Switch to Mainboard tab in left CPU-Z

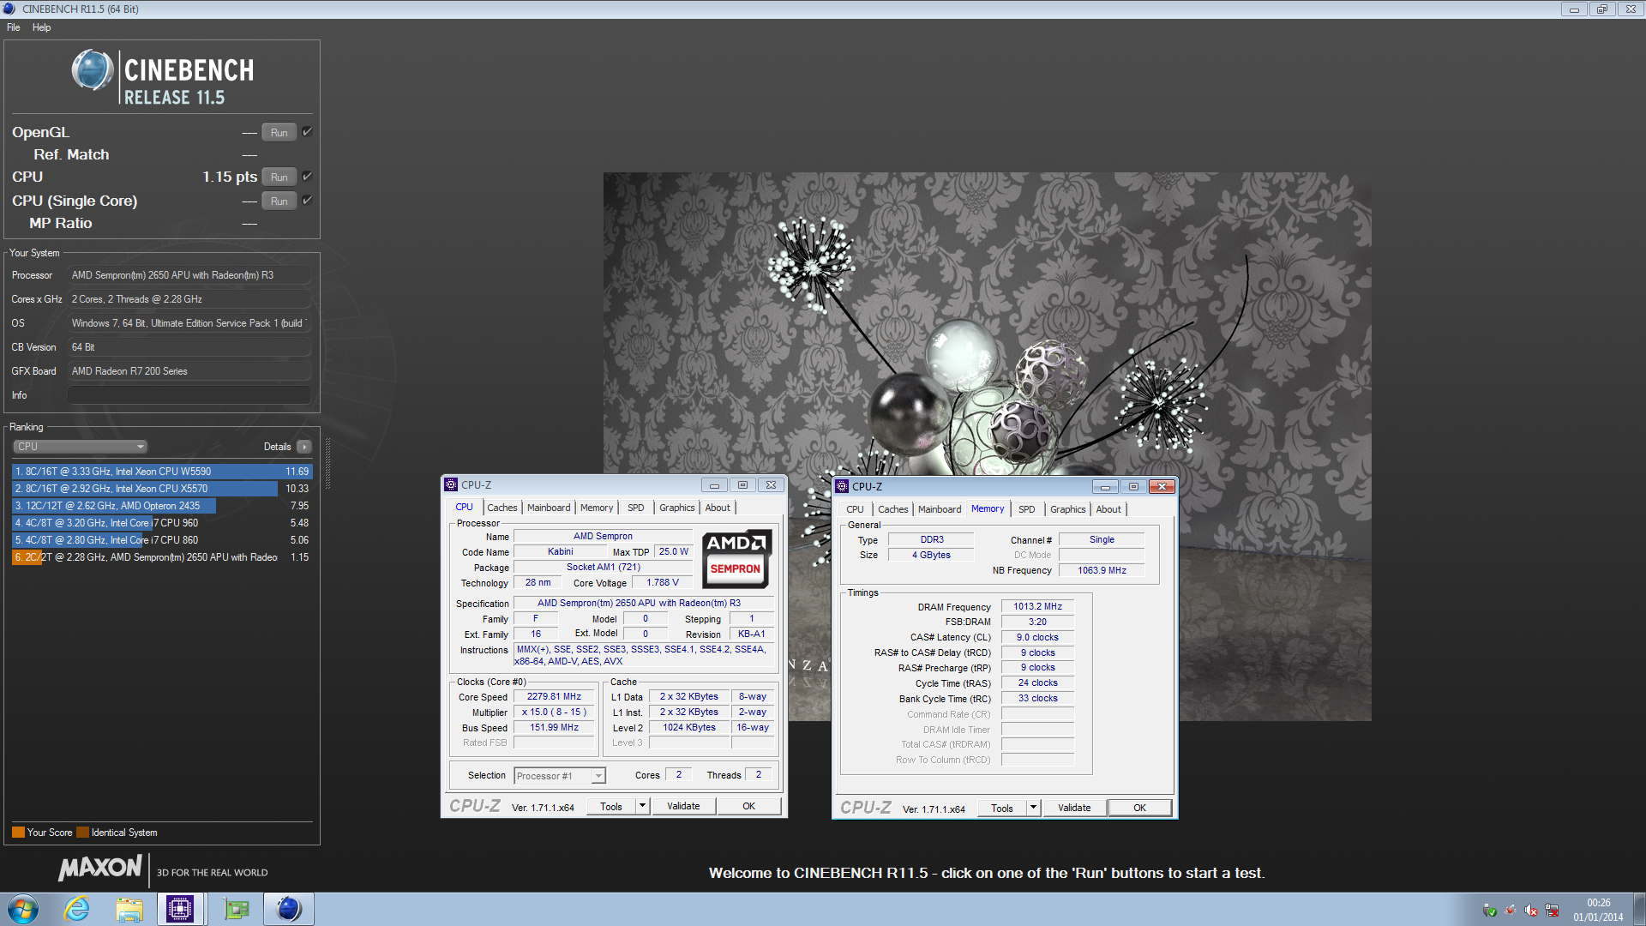pyautogui.click(x=549, y=508)
